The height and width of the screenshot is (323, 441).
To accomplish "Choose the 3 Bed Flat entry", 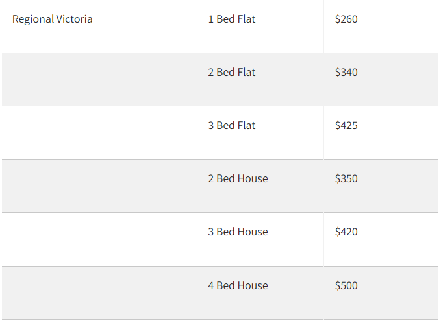I will tap(232, 125).
